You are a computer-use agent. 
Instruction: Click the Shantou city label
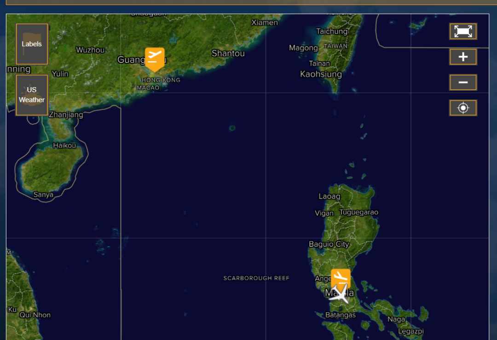(228, 53)
